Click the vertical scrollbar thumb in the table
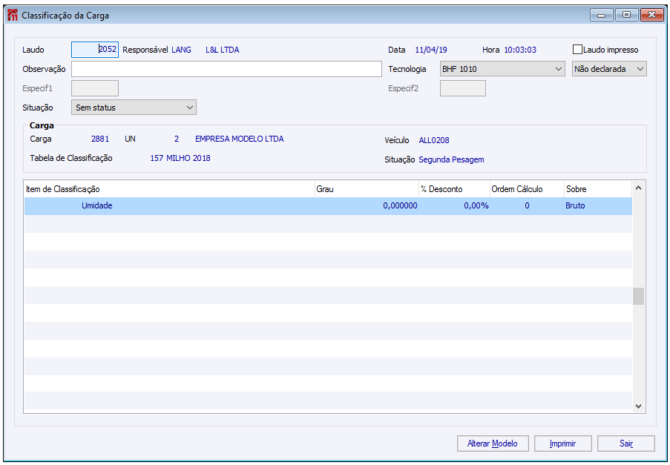Screen dimensions: 670x465 pos(638,297)
